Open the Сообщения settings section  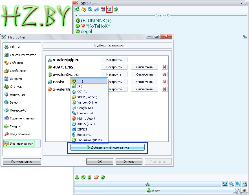click(15, 71)
